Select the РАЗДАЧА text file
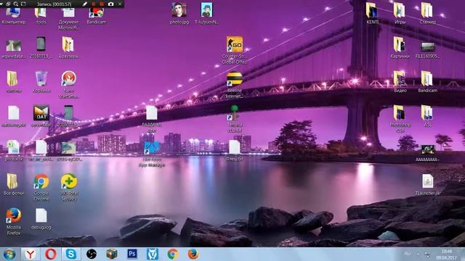Screen dimensions: 465x261 click(152, 119)
